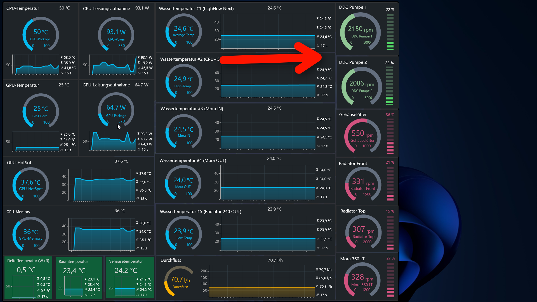Select the DDC Pumpe 1 rpm gauge
This screenshot has height=302, width=537.
pos(360,32)
